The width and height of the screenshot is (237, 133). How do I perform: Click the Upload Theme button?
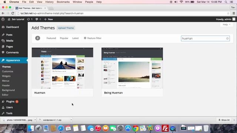66,28
